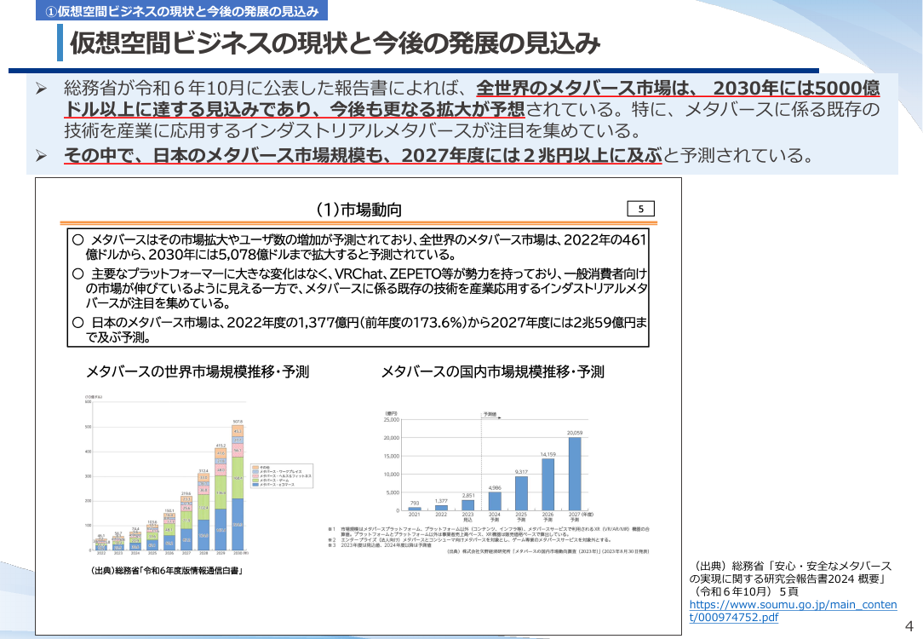Click the '20,059' value label in domestic chart
The height and width of the screenshot is (639, 923).
[x=575, y=433]
